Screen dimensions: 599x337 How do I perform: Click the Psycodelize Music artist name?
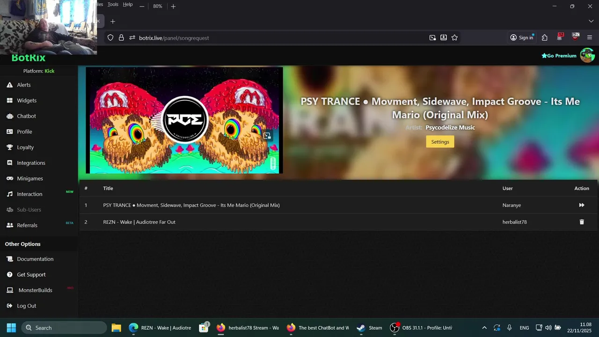pyautogui.click(x=450, y=127)
